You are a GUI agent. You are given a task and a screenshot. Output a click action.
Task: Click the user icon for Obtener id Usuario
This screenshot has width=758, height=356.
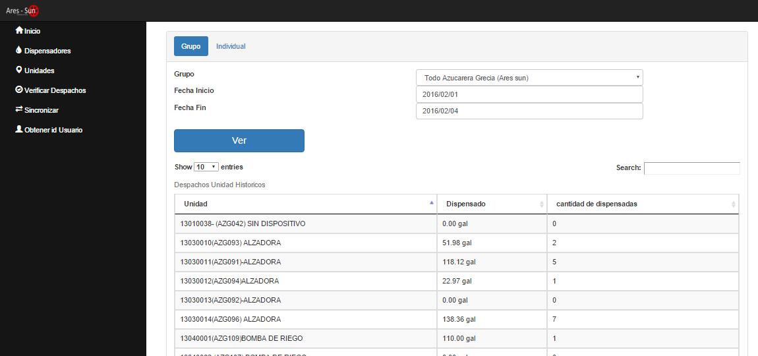click(x=19, y=129)
